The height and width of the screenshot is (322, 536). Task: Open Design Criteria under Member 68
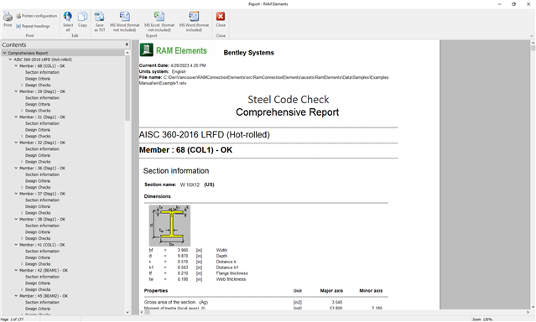(38, 79)
